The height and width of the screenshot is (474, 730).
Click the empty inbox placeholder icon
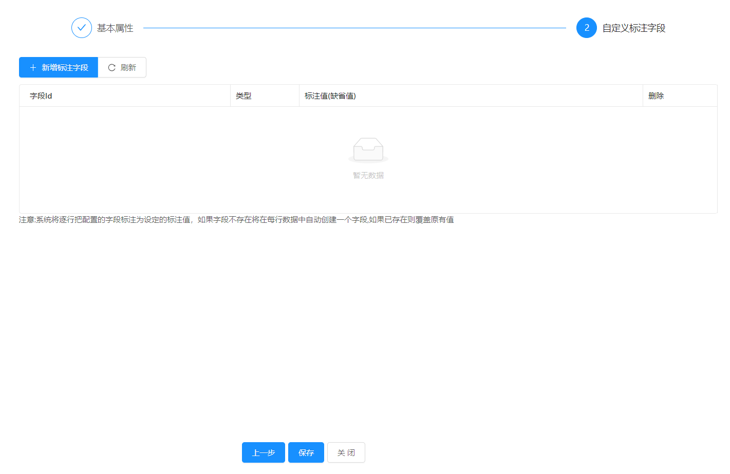coord(368,150)
